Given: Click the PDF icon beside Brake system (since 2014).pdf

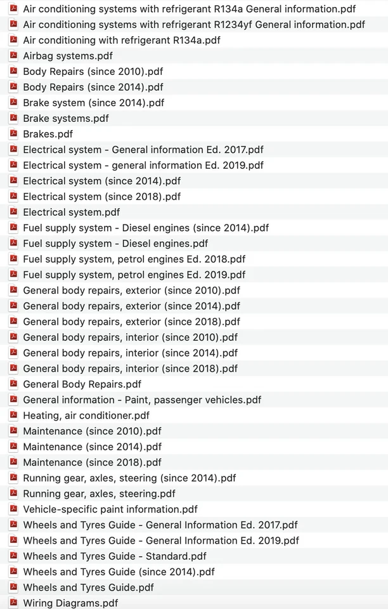Looking at the screenshot, I should click(13, 102).
